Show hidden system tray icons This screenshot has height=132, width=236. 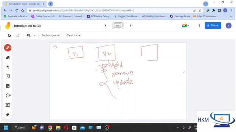(x=178, y=128)
